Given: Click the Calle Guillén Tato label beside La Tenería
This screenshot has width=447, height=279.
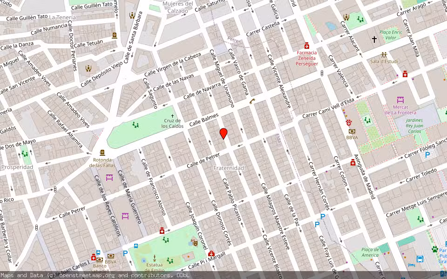Looking at the screenshot, I should point(27,17).
